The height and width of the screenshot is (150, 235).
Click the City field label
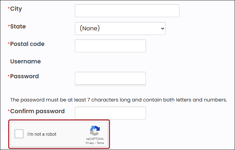pos(16,9)
